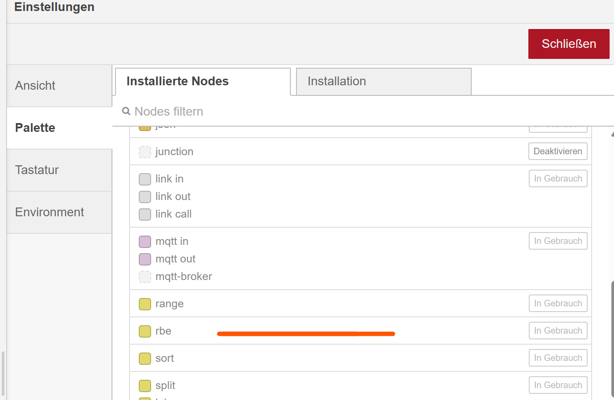Deactivate the junction node module
This screenshot has width=614, height=400.
coord(558,151)
